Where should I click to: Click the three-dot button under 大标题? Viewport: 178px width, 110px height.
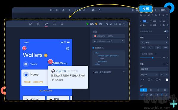(x=166, y=48)
